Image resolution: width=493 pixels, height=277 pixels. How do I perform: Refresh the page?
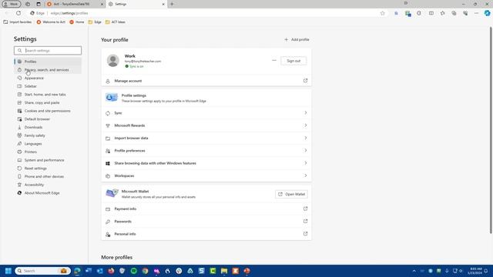[18, 13]
